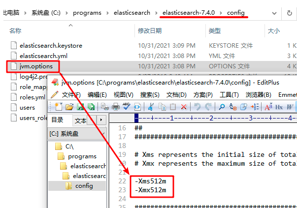
Task: Go to the programs folder in the breadcrumb
Action: [x=87, y=13]
